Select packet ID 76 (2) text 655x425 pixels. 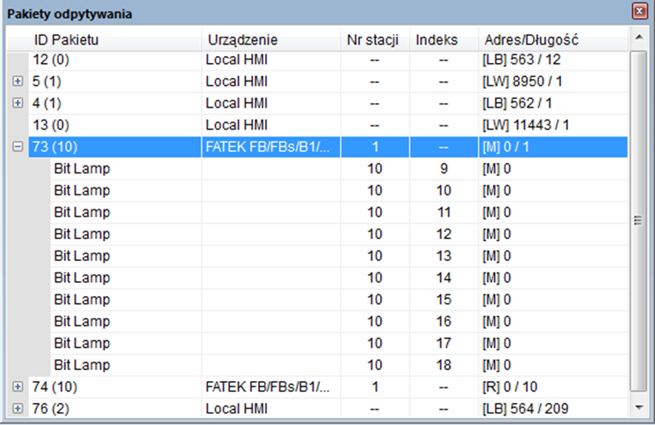coord(51,408)
